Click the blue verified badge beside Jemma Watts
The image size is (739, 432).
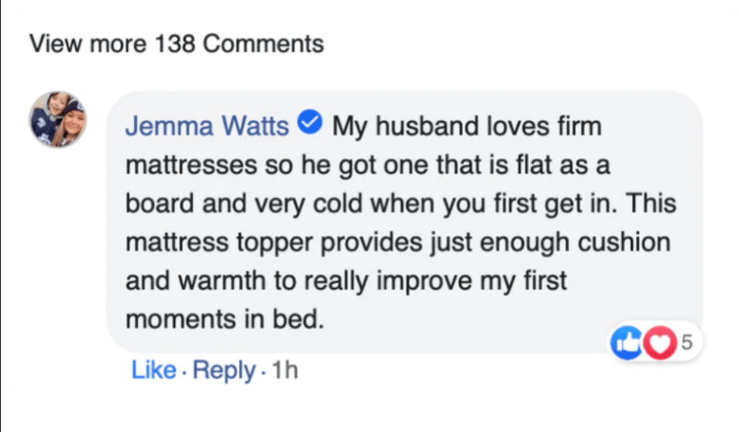311,124
